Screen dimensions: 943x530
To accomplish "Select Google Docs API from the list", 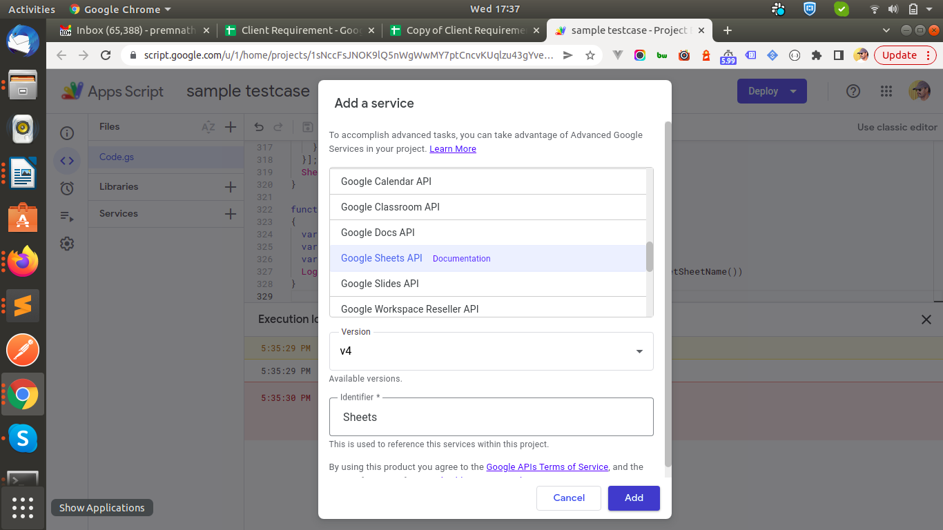I will coord(488,233).
